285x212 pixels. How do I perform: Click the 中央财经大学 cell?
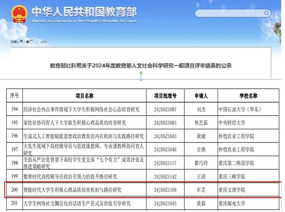point(232,123)
